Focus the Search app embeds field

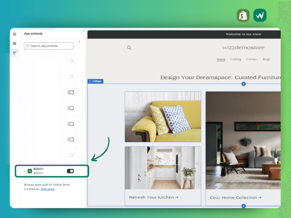tap(49, 46)
